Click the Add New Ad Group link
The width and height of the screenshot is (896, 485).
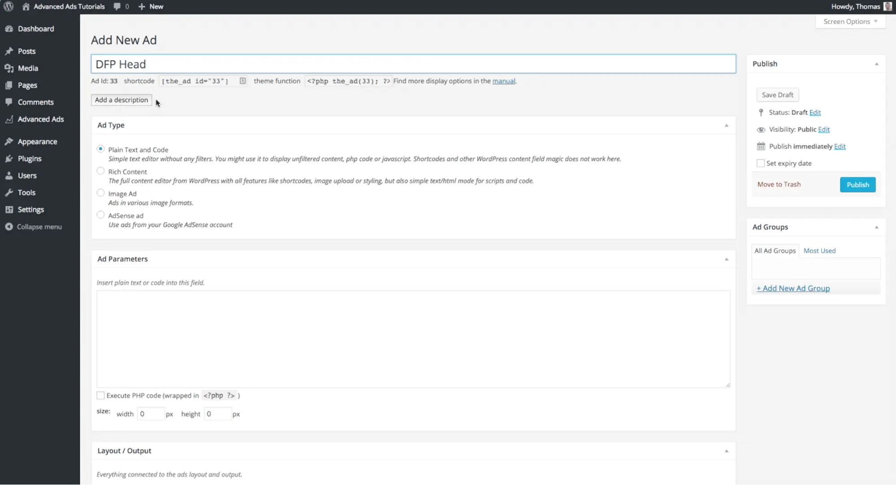pyautogui.click(x=793, y=289)
